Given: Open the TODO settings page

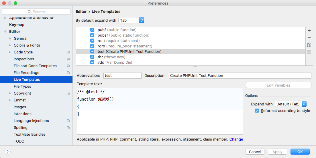Looking at the screenshot, I should (19, 141).
